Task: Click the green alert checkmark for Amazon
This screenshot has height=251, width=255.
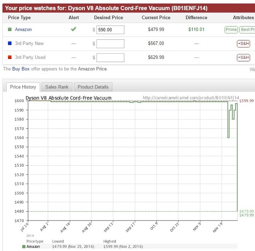Action: tap(74, 29)
